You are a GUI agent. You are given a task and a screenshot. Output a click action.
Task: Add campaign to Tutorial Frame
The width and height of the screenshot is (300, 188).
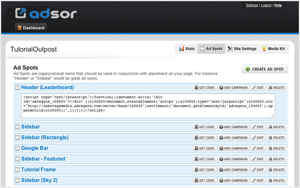click(233, 170)
